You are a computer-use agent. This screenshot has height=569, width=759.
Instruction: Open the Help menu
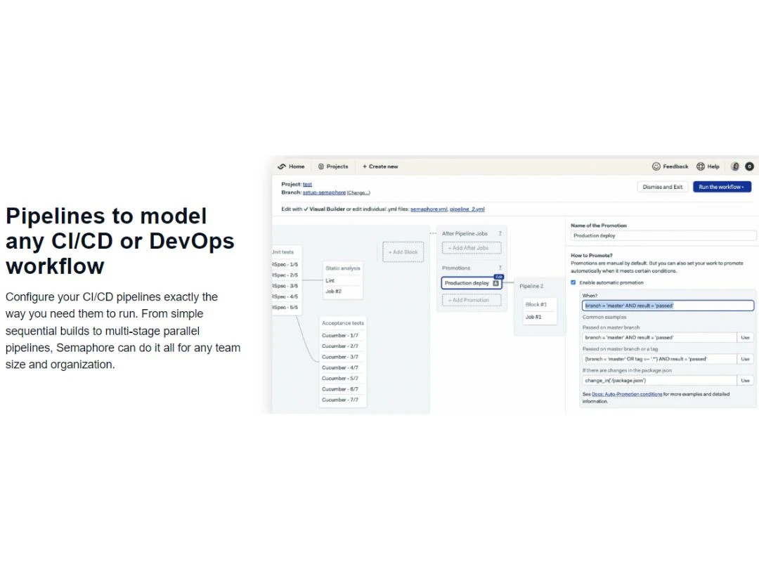(x=713, y=166)
